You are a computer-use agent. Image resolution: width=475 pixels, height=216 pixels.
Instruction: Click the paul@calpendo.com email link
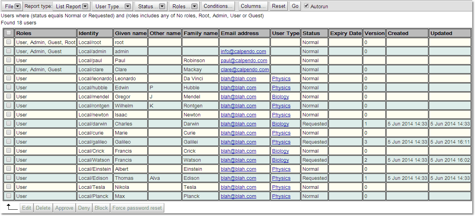(x=244, y=61)
